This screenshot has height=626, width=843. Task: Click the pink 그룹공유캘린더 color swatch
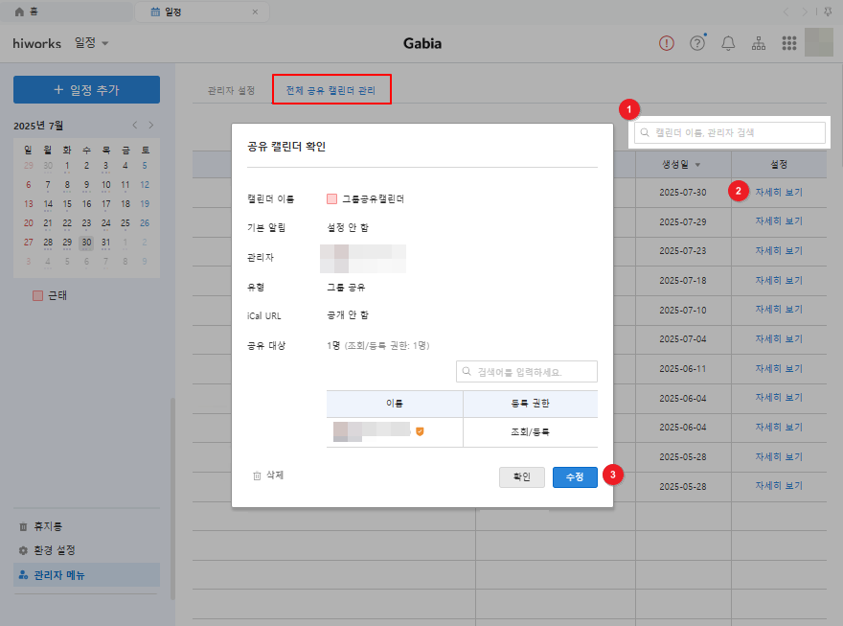pyautogui.click(x=331, y=199)
